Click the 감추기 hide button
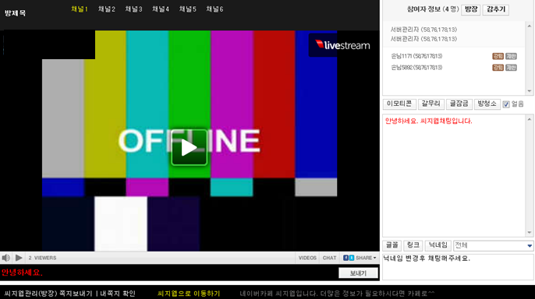 click(496, 9)
